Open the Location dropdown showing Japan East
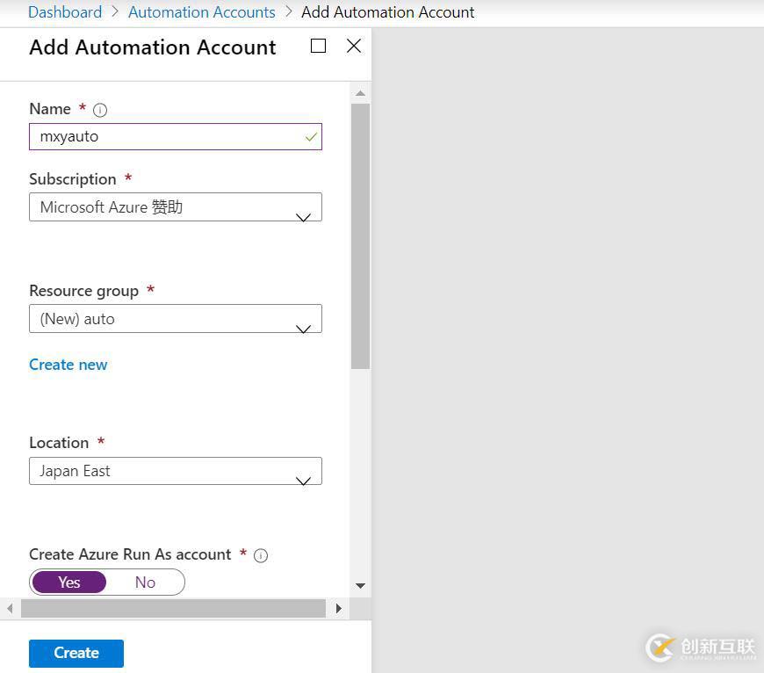Viewport: 764px width, 673px height. pyautogui.click(x=176, y=471)
